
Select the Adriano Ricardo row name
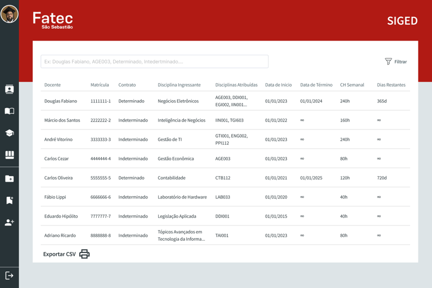[60, 235]
